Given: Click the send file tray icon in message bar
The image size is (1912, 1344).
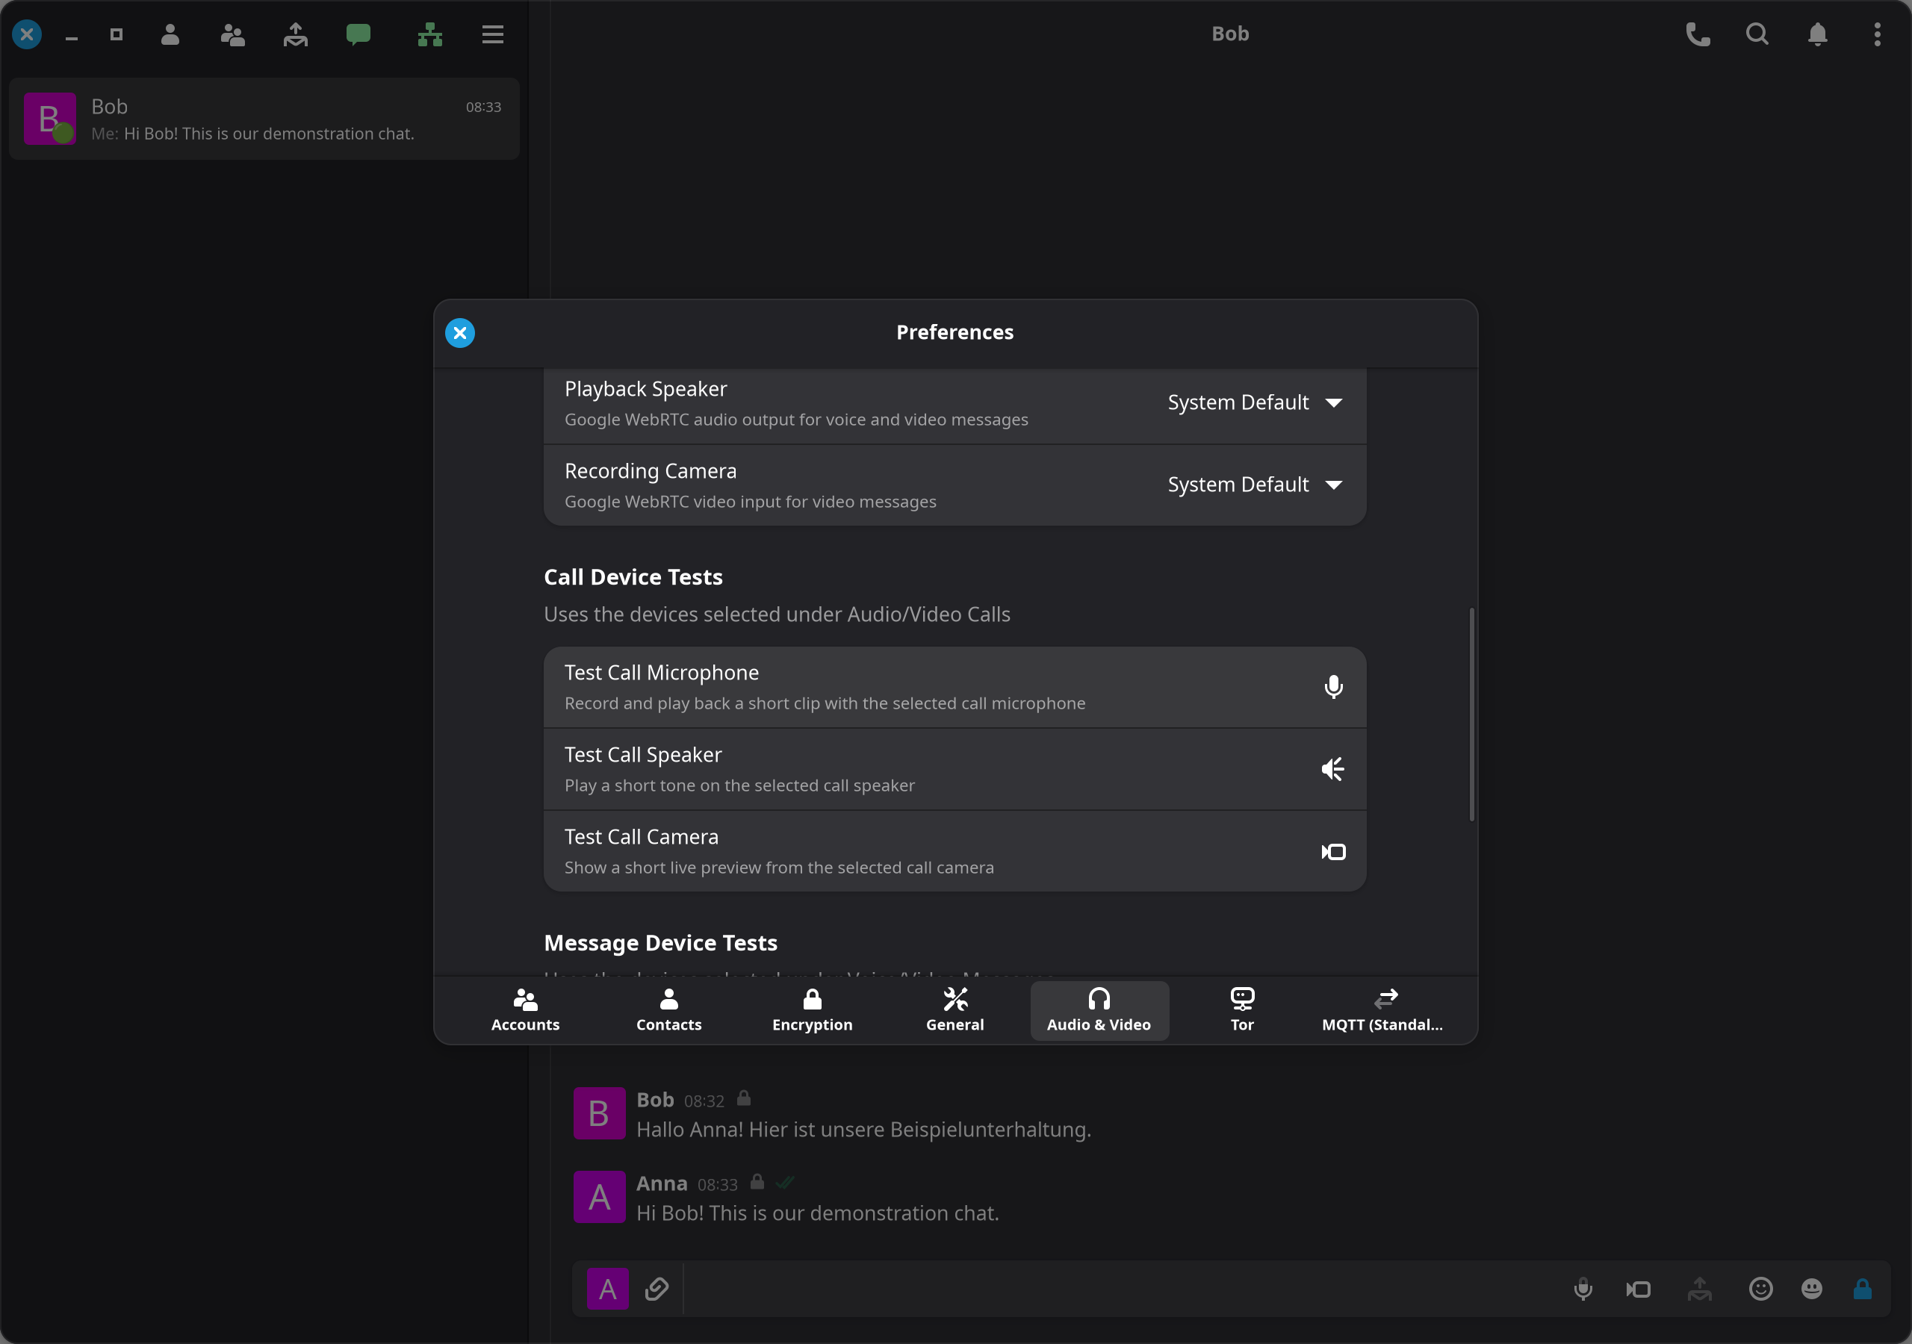Looking at the screenshot, I should click(1700, 1289).
